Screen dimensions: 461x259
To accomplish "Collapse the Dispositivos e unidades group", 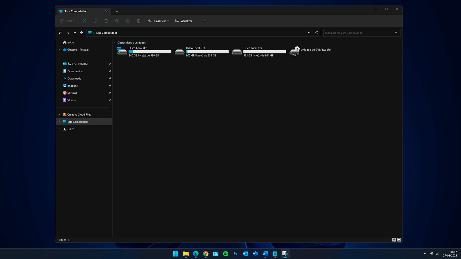I will (x=115, y=43).
